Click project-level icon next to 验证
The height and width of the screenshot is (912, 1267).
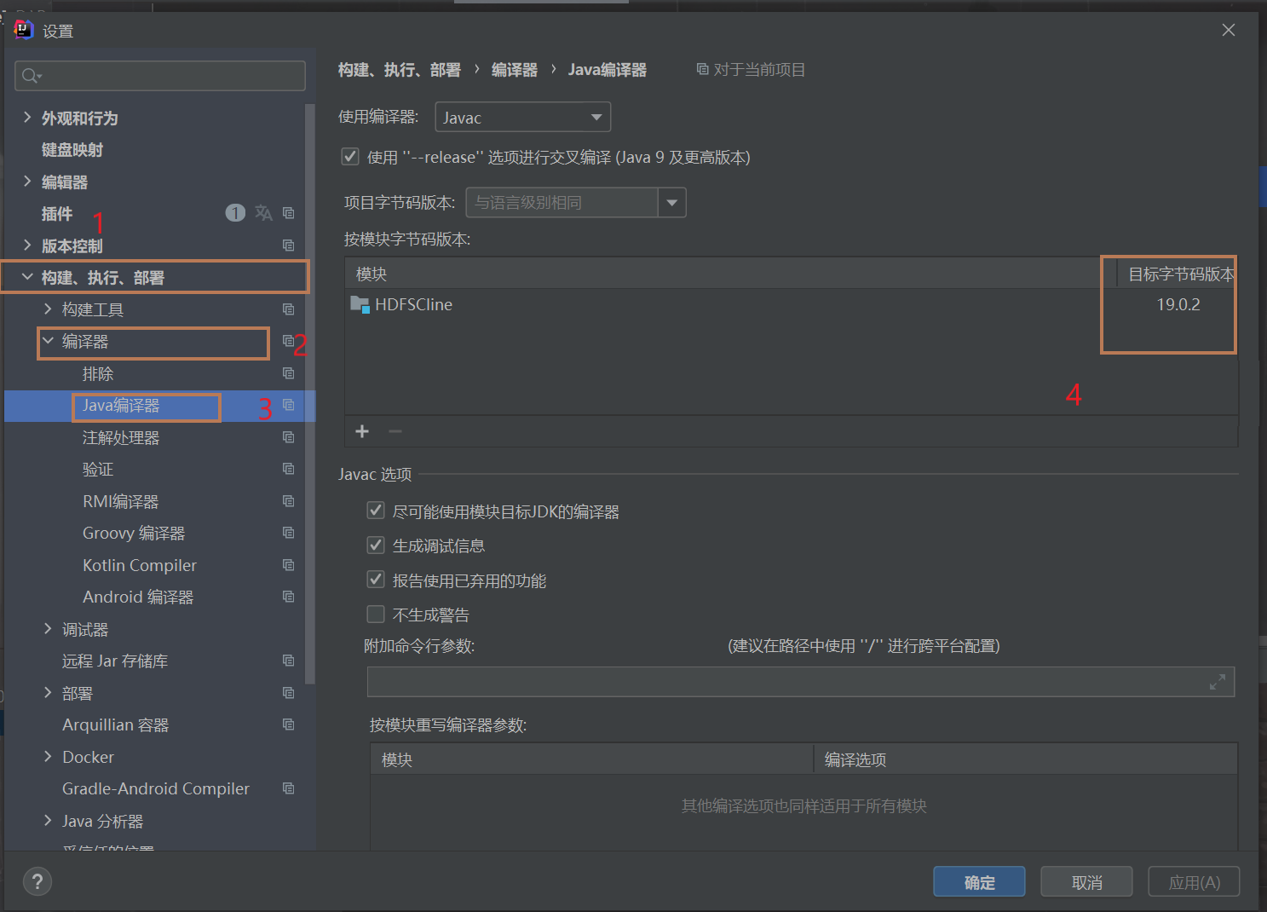tap(288, 469)
